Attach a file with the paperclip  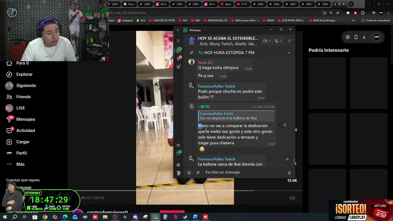198,173
